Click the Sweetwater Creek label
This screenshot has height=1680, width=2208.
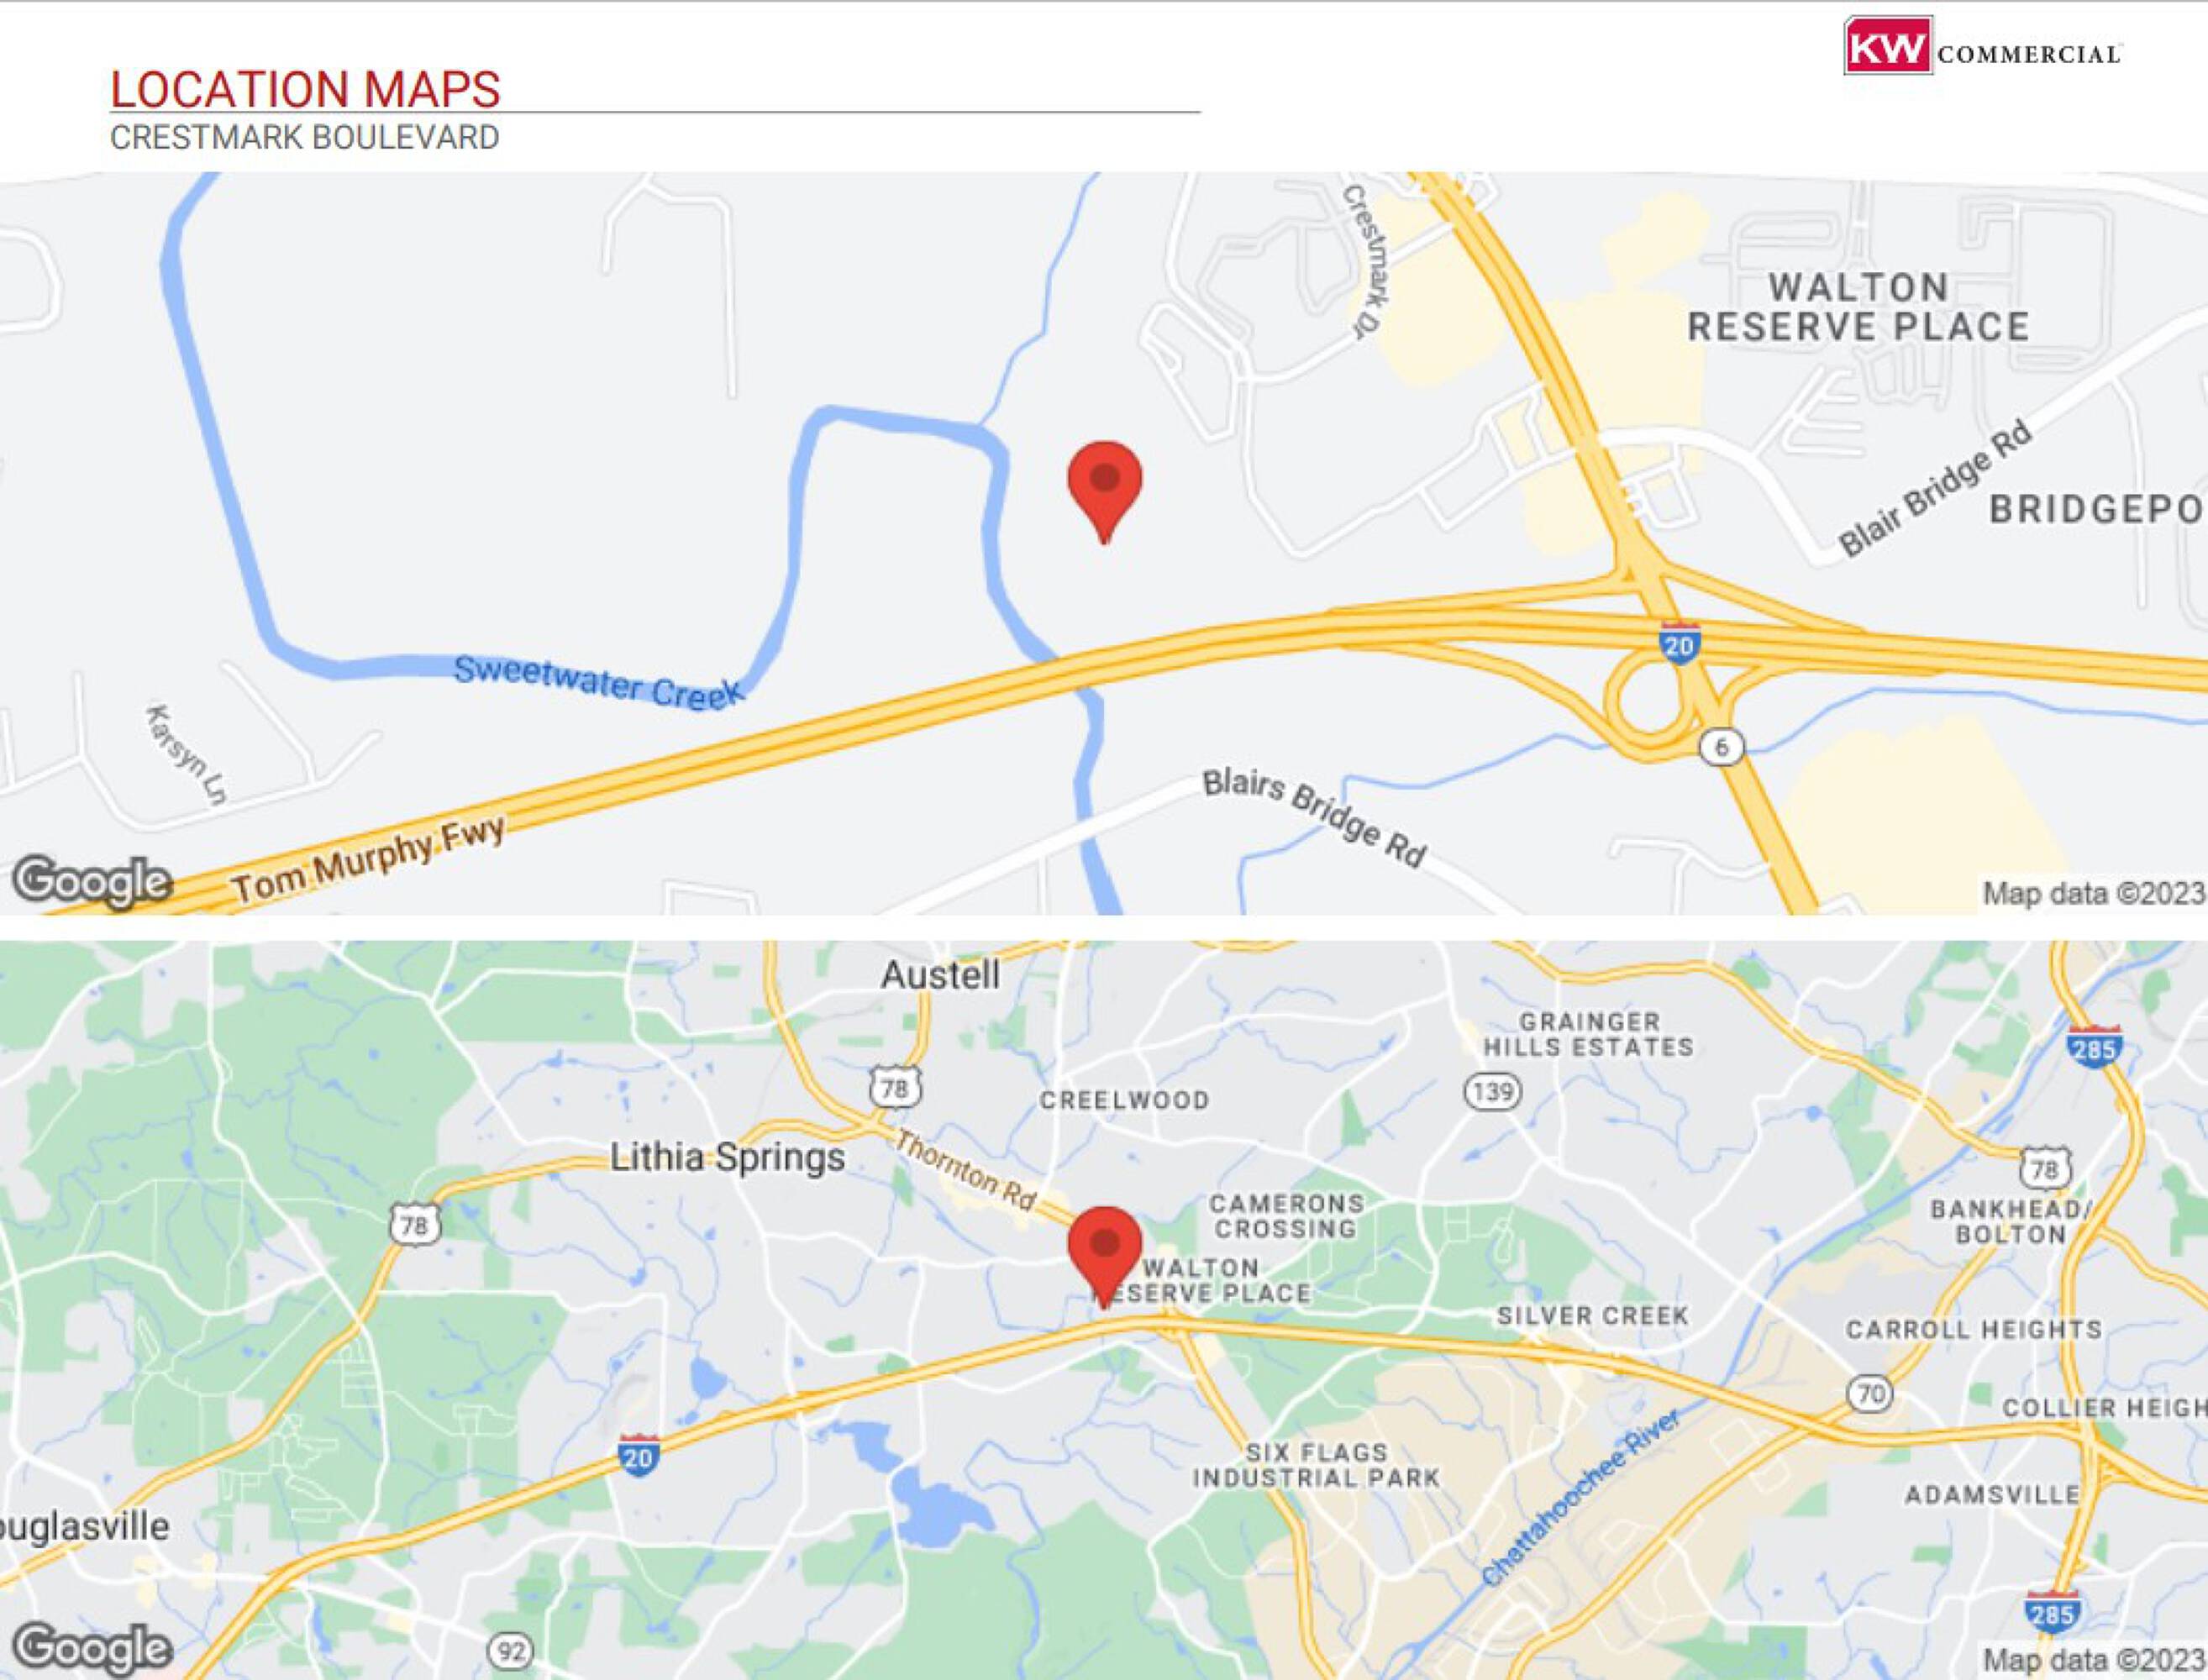click(x=598, y=682)
